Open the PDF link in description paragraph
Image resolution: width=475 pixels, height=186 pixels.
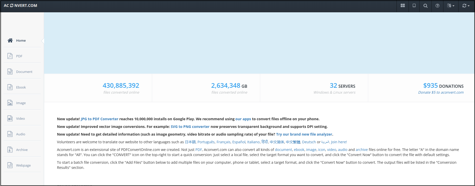click(199, 150)
